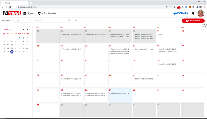Open the user profile avatar

point(201,13)
